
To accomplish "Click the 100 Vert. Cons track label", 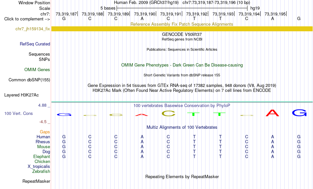I will [18, 113].
